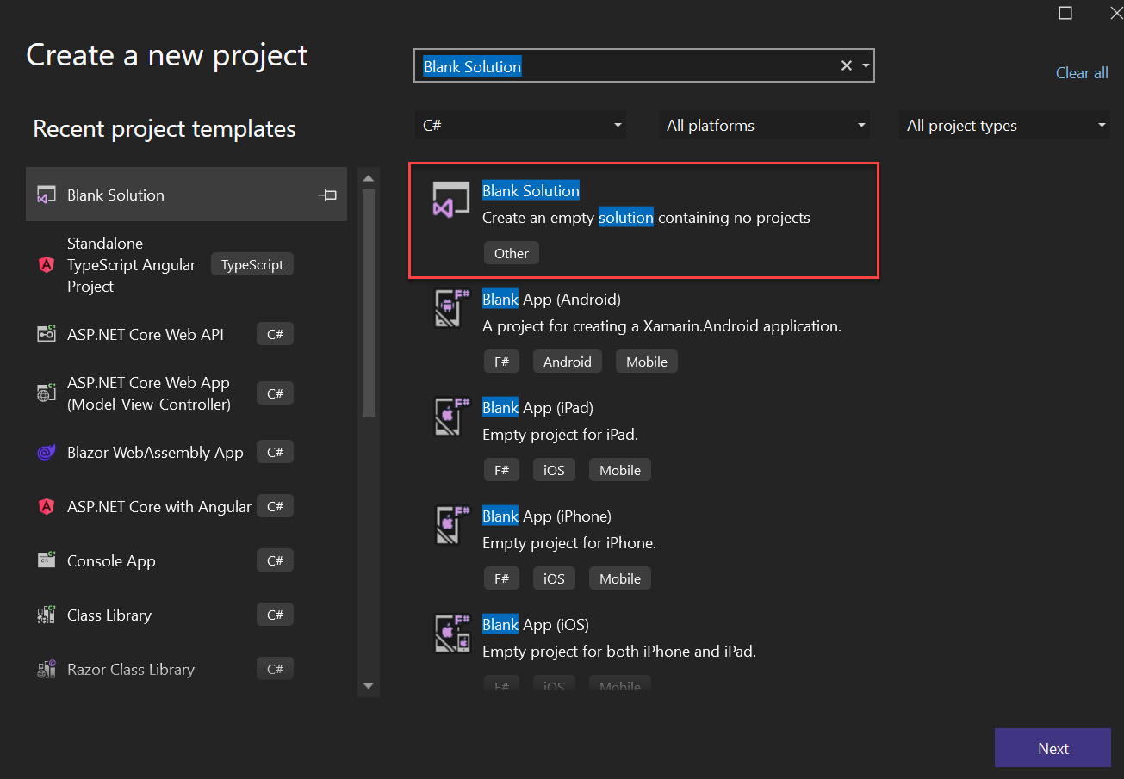The height and width of the screenshot is (779, 1124).
Task: Click Clear all filters link
Action: click(1082, 73)
